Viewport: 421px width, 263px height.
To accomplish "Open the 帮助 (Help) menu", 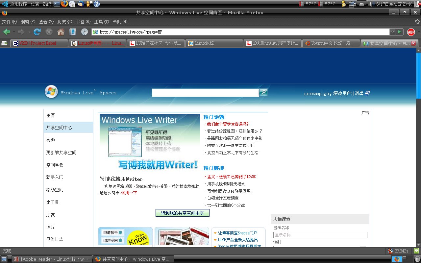I will point(120,22).
